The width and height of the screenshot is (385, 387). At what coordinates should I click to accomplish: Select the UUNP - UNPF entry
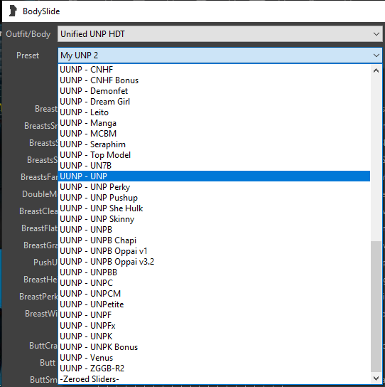(214, 315)
